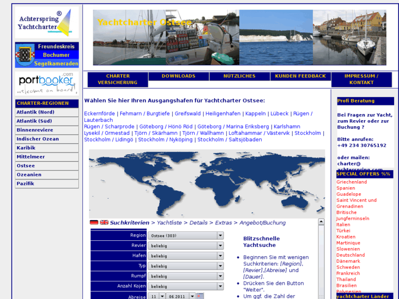Click search frame scrollbar up arrow
Image resolution: width=399 pixels, height=299 pixels.
point(321,222)
